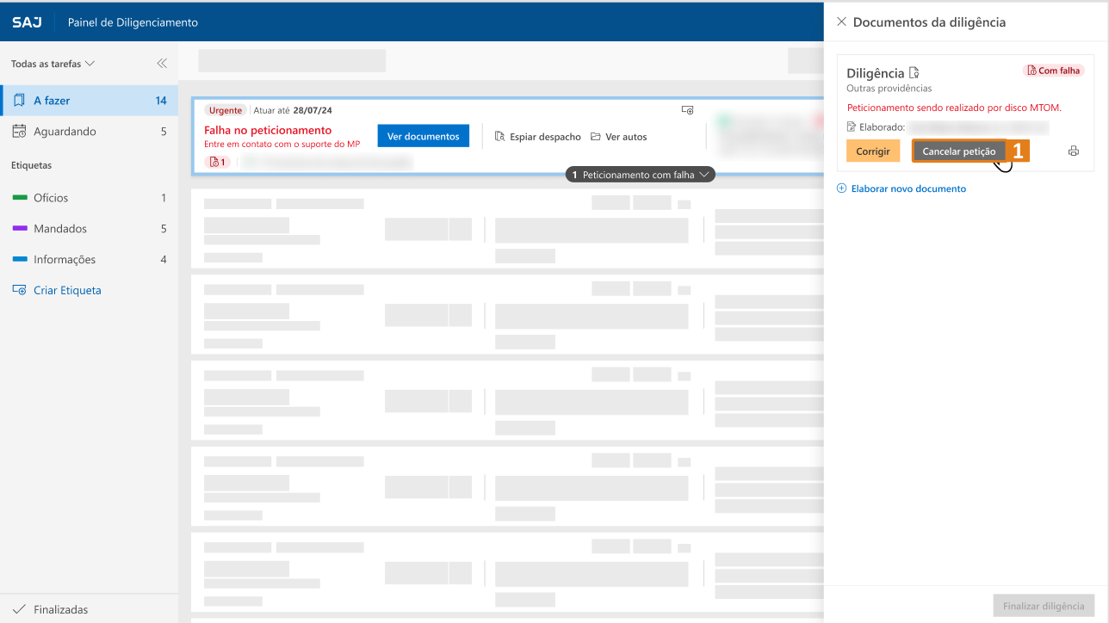
Task: Collapse the sidebar with double chevron
Action: 161,64
